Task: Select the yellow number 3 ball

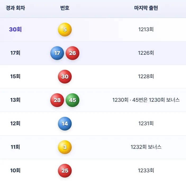Action: (x=65, y=147)
